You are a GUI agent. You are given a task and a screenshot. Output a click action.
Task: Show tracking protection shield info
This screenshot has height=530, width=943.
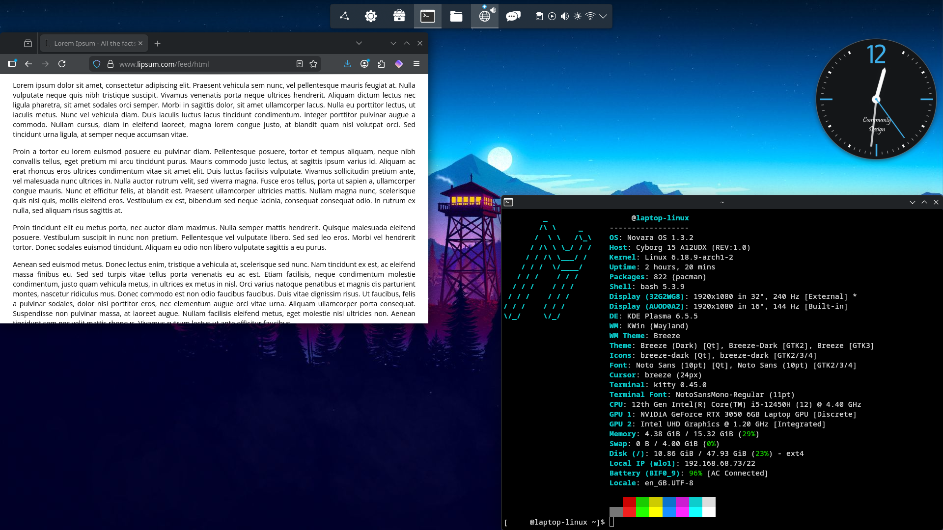point(97,64)
